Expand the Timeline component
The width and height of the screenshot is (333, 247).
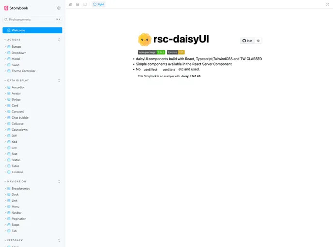pos(32,172)
